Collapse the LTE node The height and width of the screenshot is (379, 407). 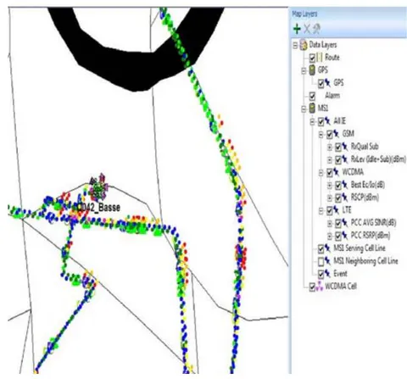[x=321, y=211]
